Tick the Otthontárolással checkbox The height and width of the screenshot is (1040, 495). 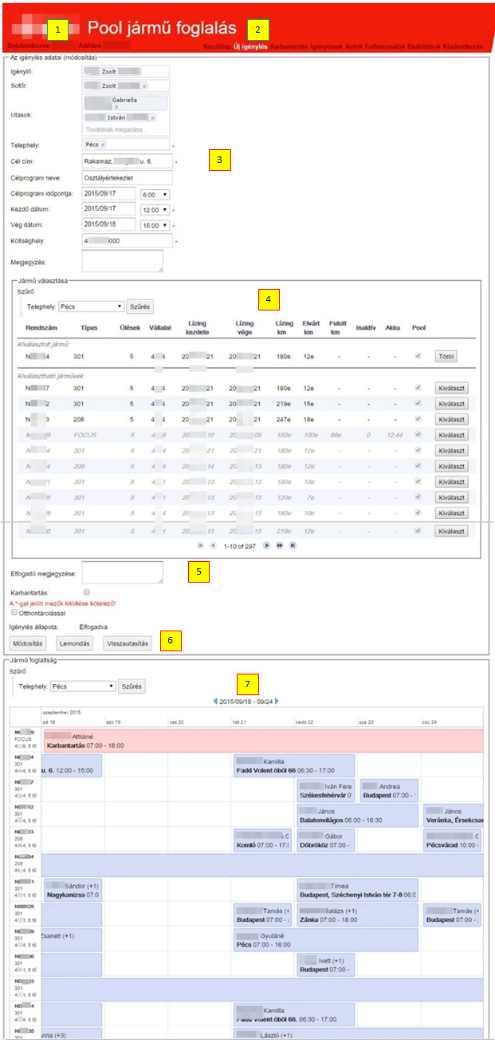pyautogui.click(x=14, y=613)
